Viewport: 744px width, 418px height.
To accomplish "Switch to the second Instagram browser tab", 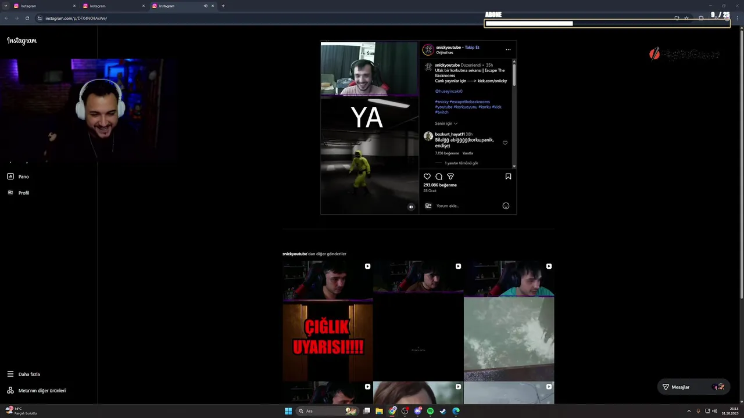I will (113, 6).
